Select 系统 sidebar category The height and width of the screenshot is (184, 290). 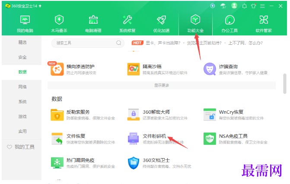(x=22, y=102)
